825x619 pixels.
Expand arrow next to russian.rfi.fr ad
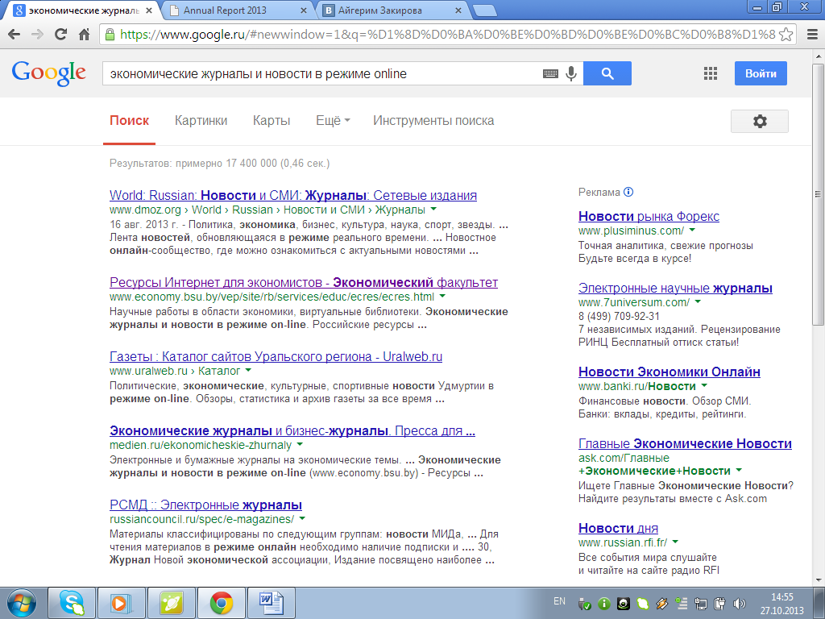click(x=675, y=542)
